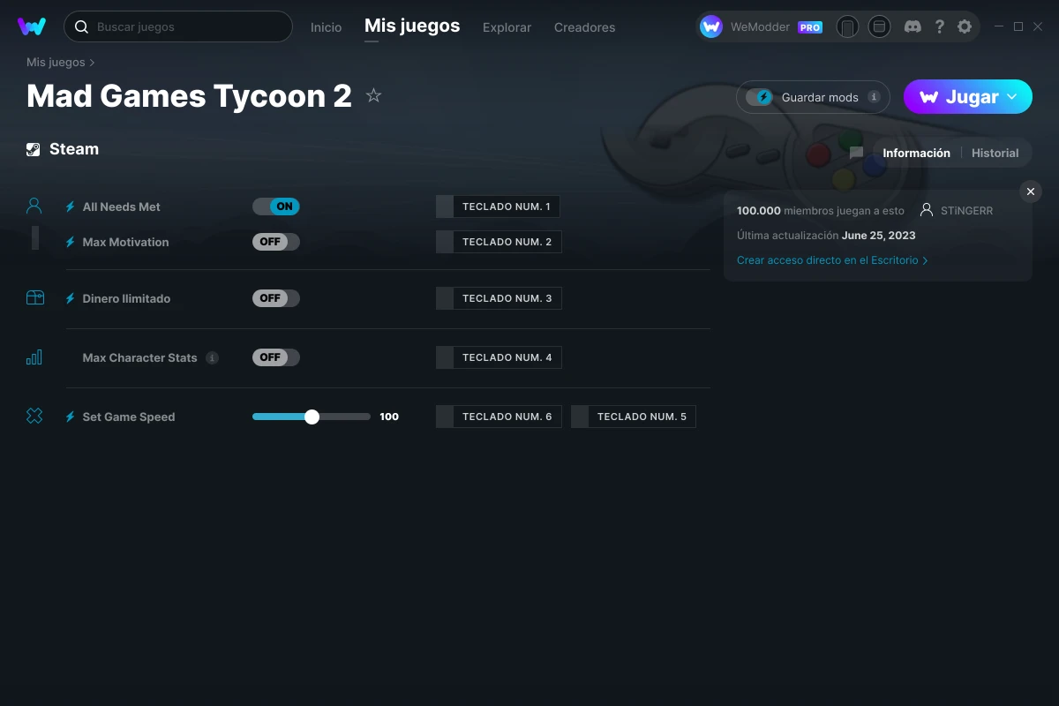Image resolution: width=1059 pixels, height=706 pixels.
Task: Click the 100.000 miembros juegan text
Action: coord(821,211)
